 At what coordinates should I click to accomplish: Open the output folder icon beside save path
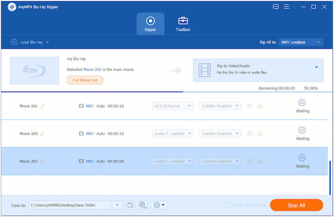(130, 205)
